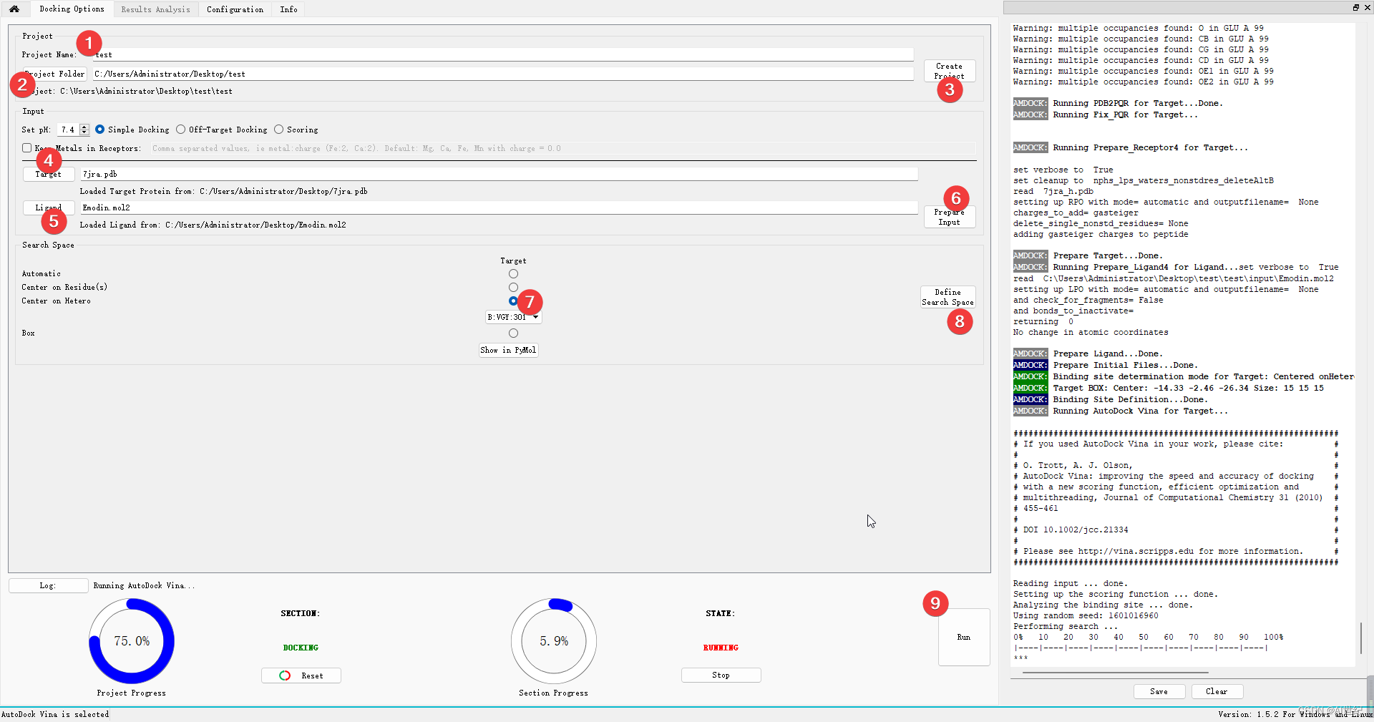
Task: Select the Off-Target Docking option
Action: [181, 130]
